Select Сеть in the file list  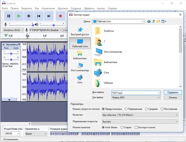pos(102,73)
